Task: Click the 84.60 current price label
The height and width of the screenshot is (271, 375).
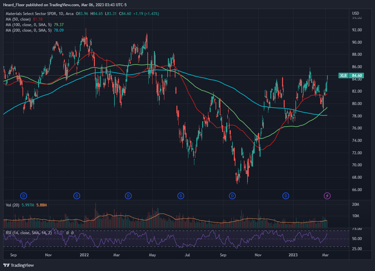Action: tap(357, 76)
